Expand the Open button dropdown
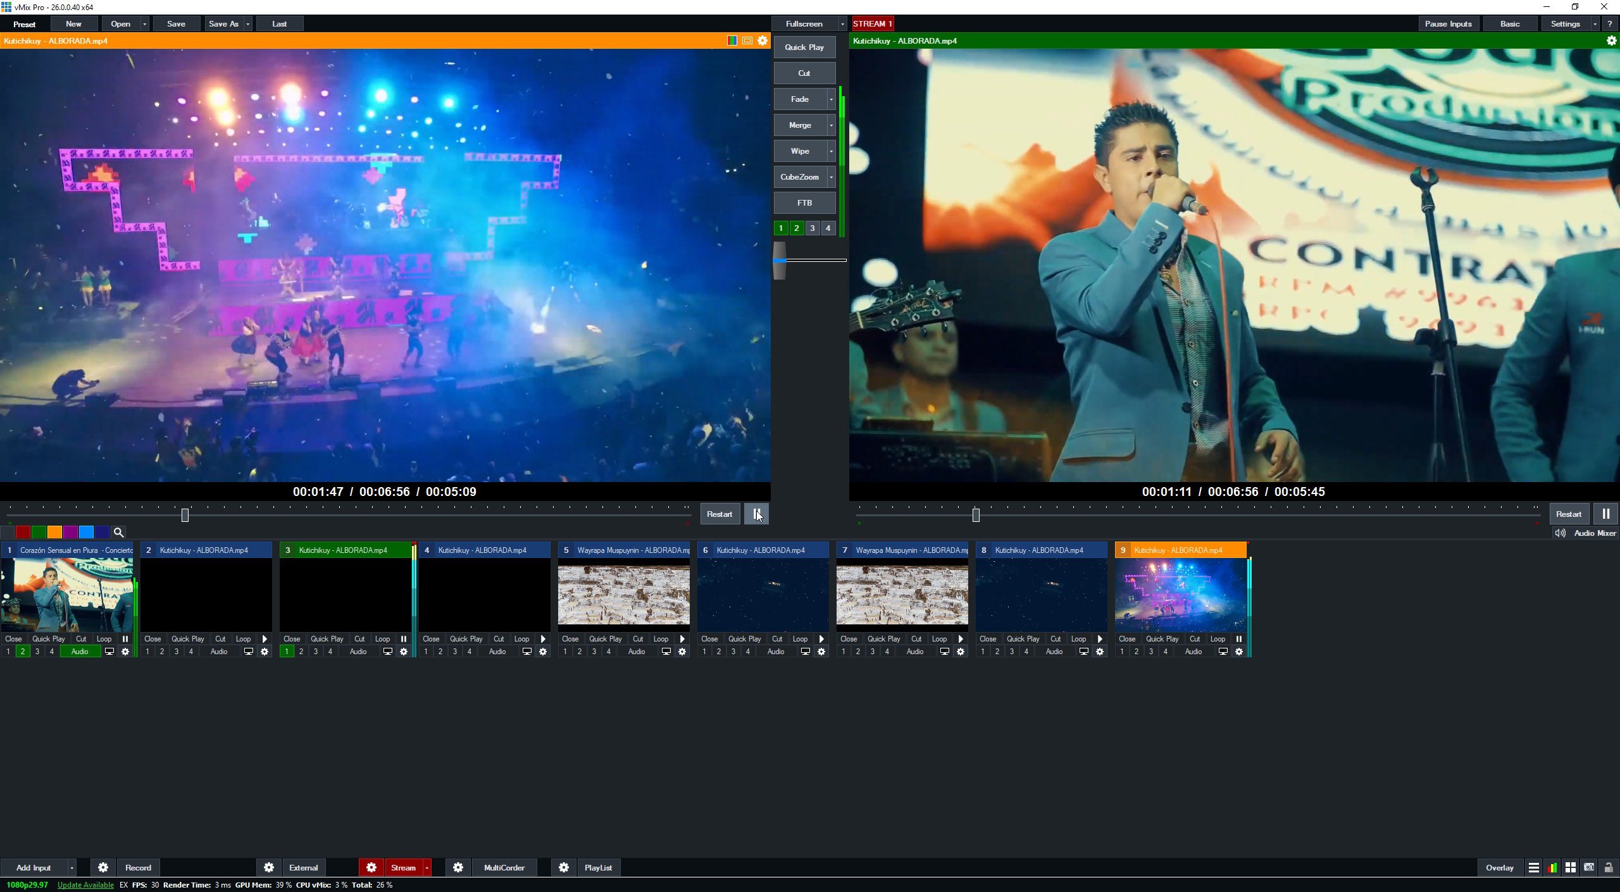Image resolution: width=1620 pixels, height=892 pixels. 144,23
